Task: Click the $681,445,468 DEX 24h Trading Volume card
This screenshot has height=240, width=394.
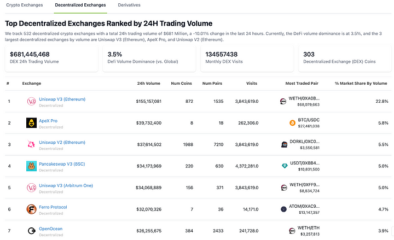Action: [51, 58]
